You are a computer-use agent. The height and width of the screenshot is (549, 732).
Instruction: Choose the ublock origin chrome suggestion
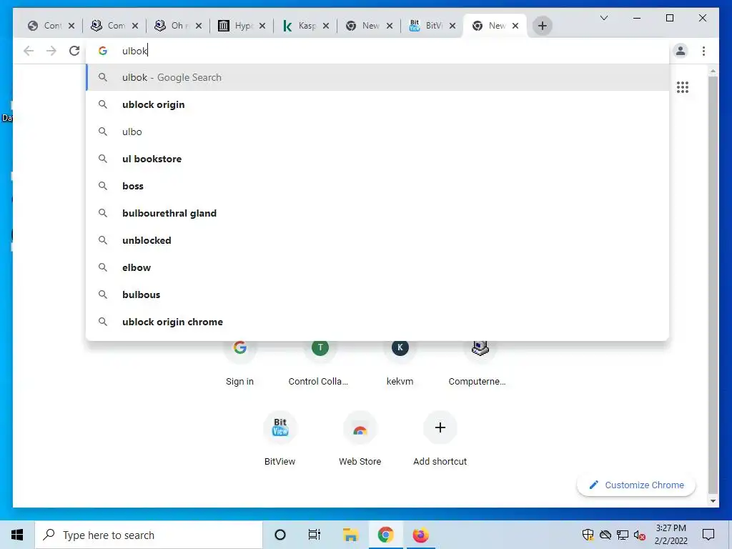[x=377, y=322]
